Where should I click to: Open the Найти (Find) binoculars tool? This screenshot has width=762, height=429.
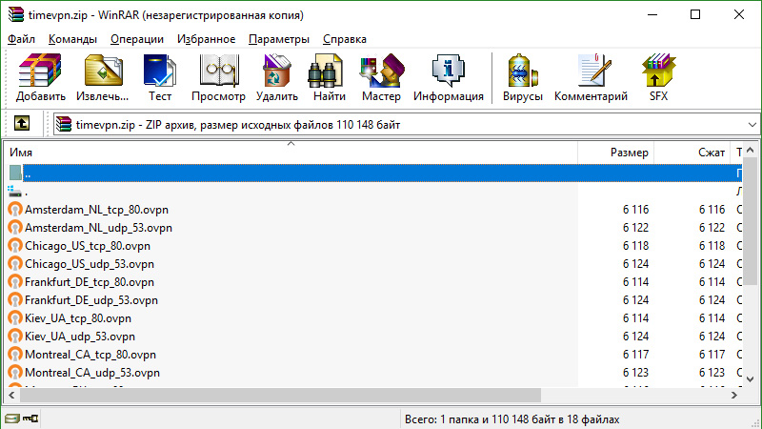[x=329, y=77]
